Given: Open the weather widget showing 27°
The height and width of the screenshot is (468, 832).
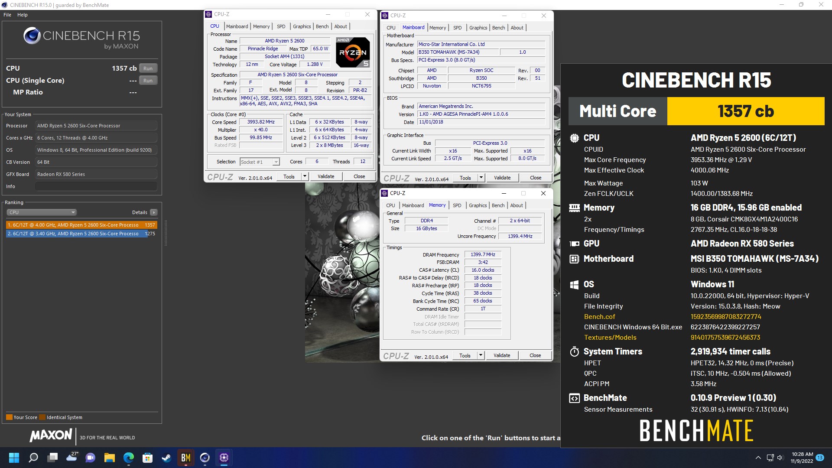Looking at the screenshot, I should tap(72, 457).
